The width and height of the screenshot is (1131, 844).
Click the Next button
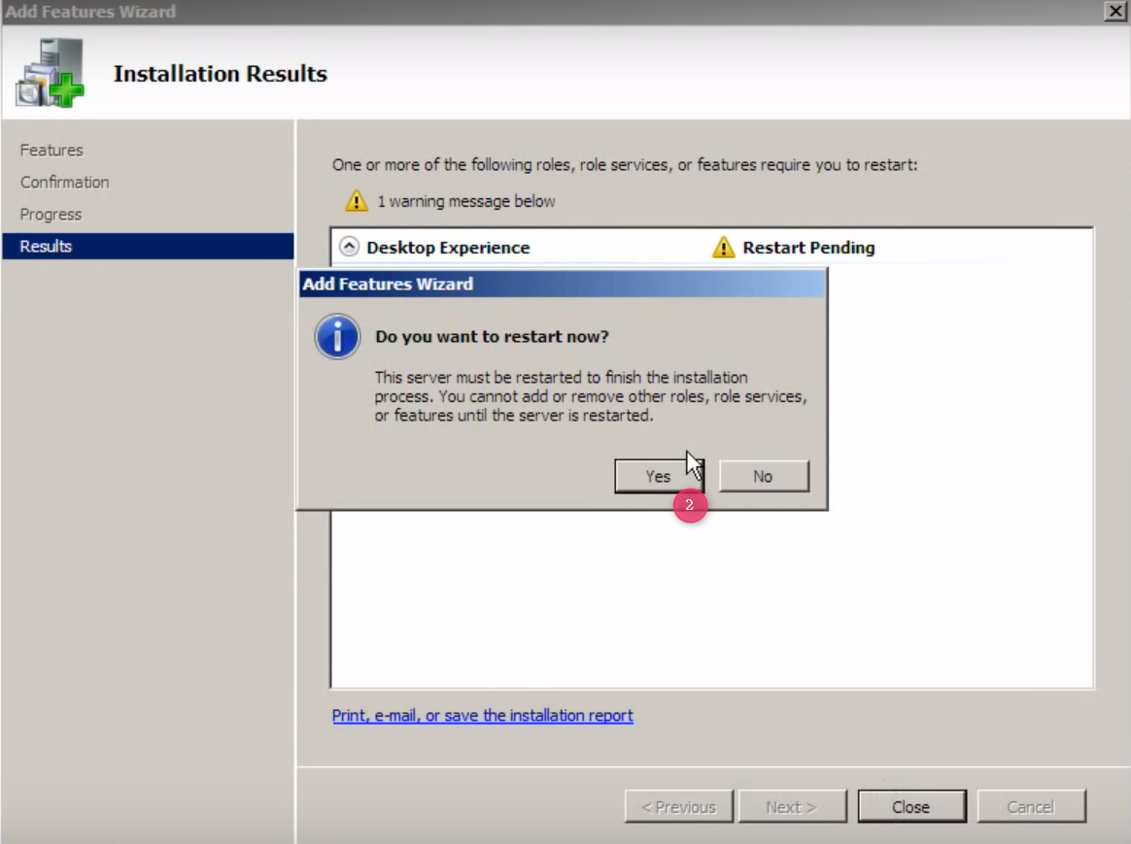coord(791,806)
